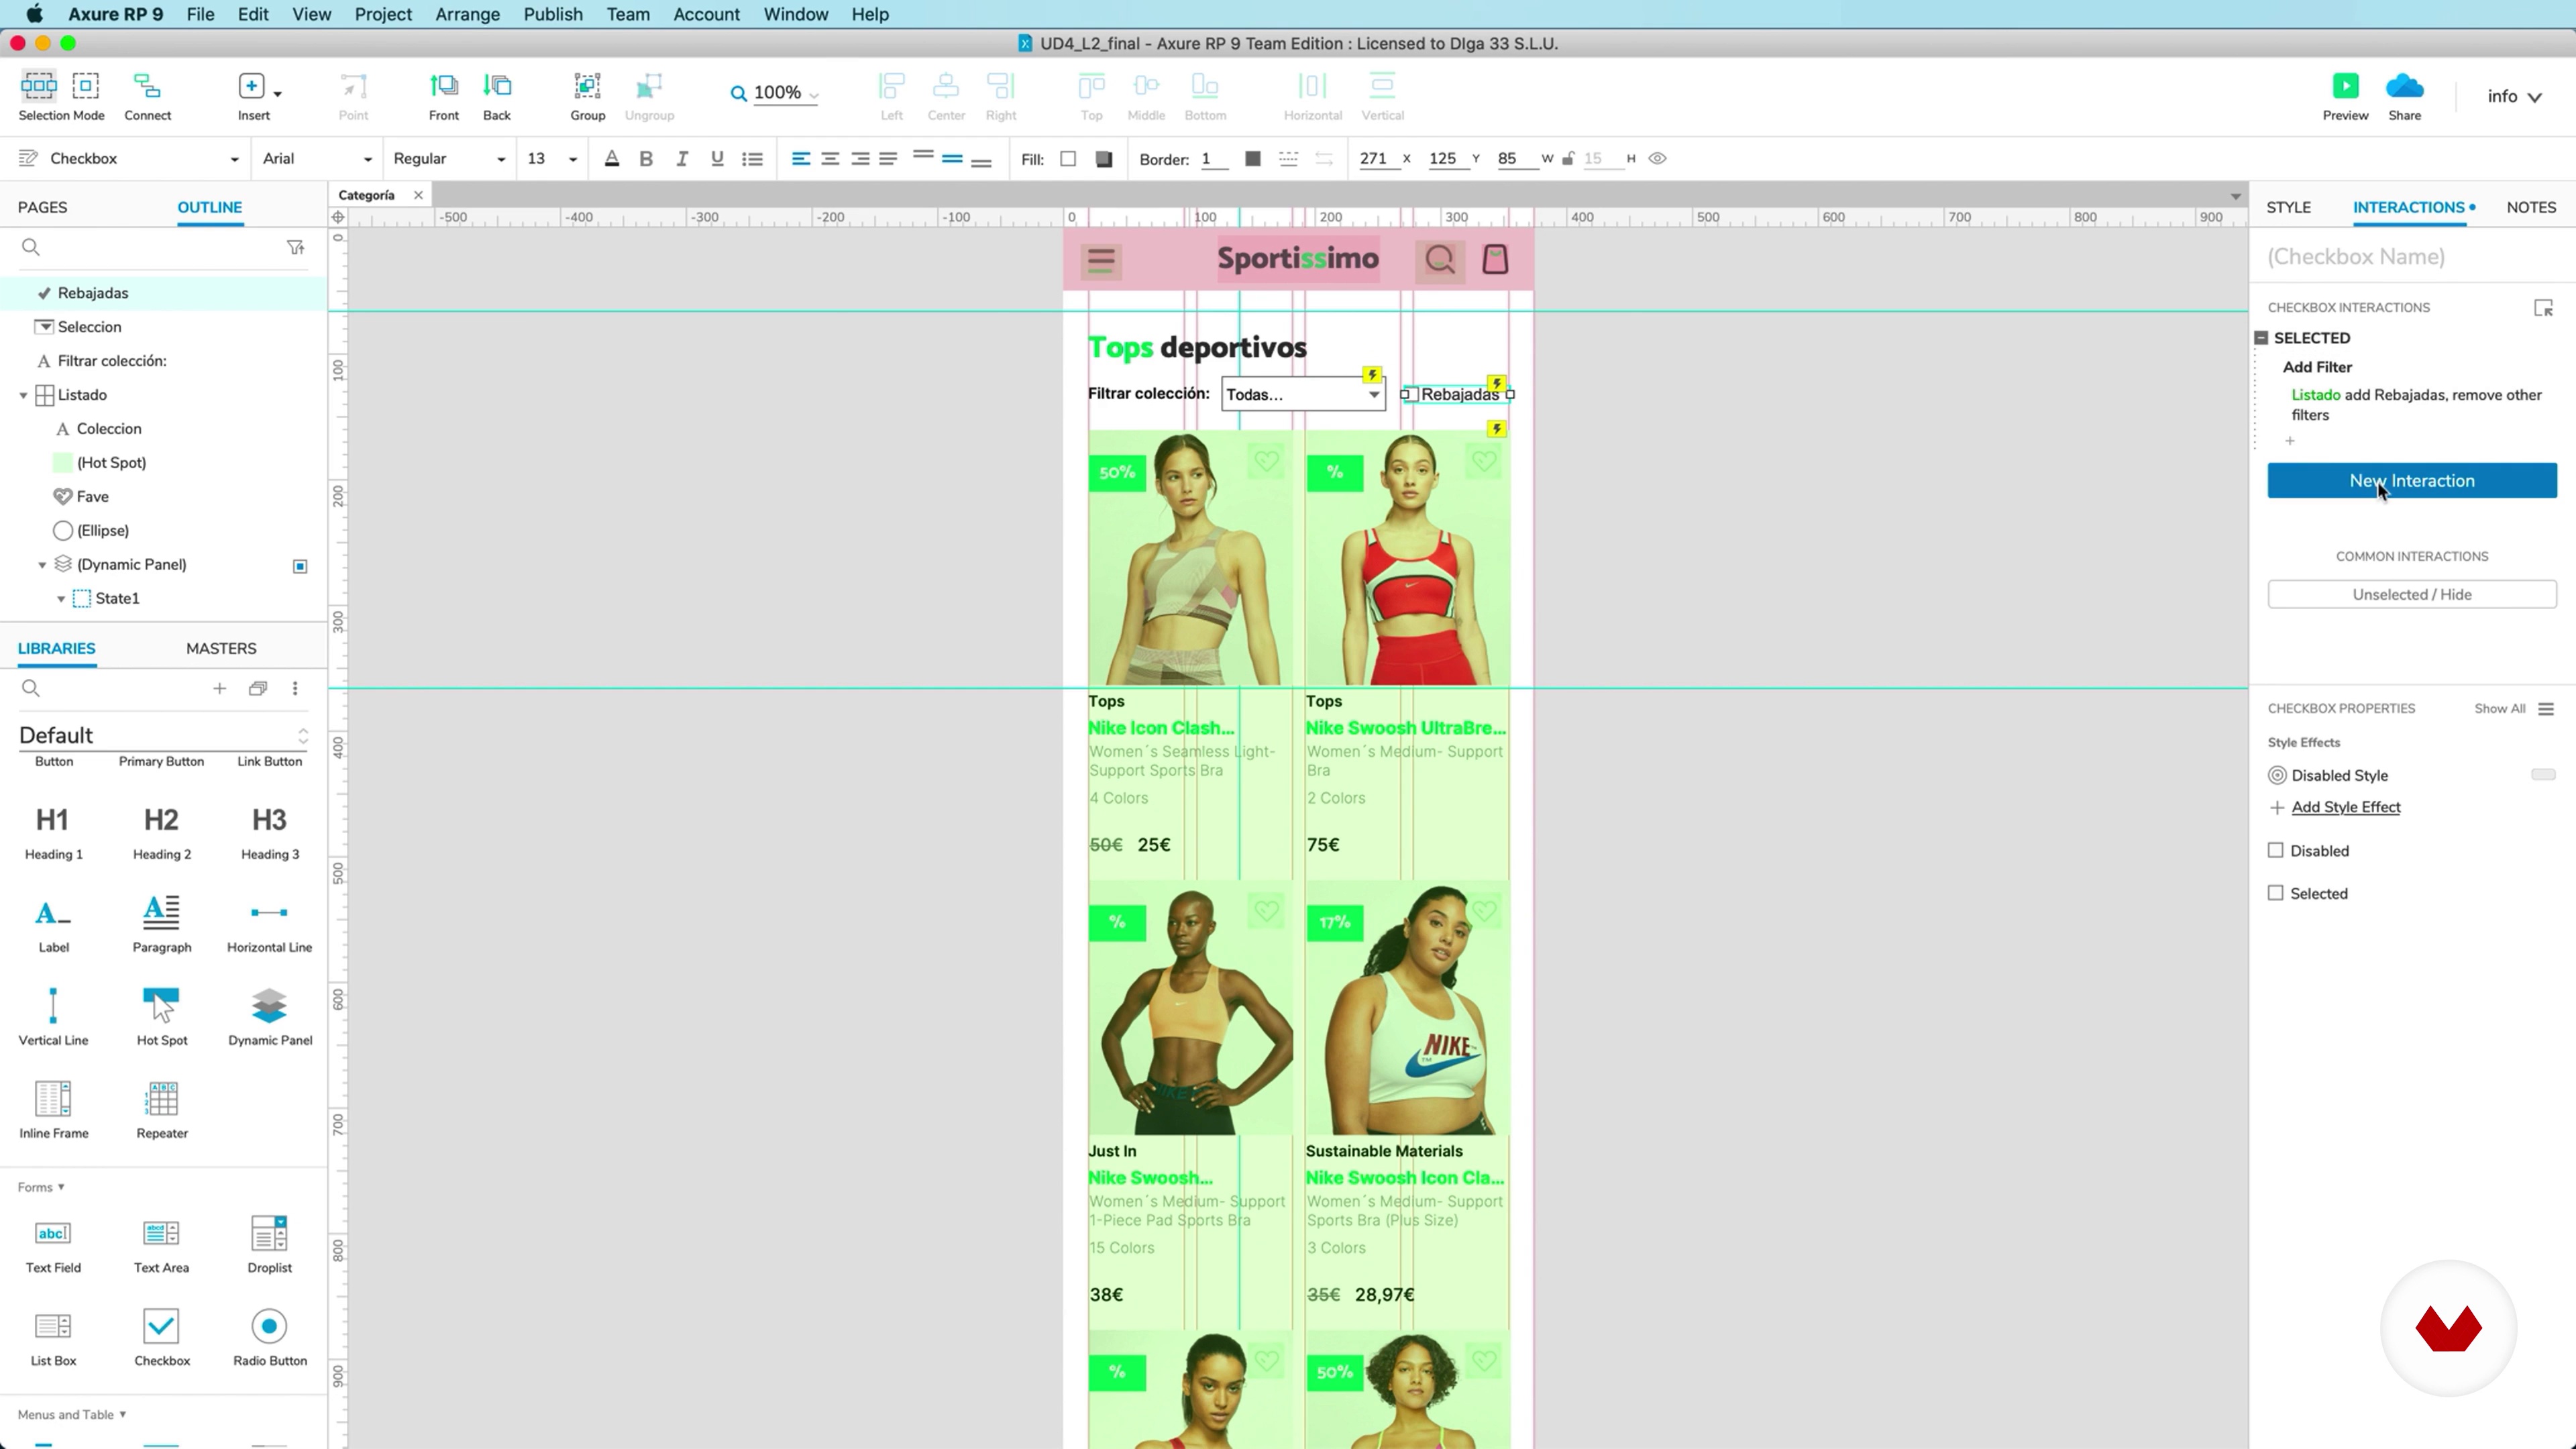Send widget to Back
Image resolution: width=2576 pixels, height=1449 pixels.
click(x=497, y=87)
